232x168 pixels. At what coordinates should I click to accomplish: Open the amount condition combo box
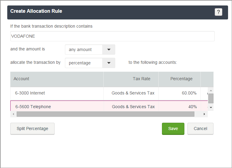[90, 50]
